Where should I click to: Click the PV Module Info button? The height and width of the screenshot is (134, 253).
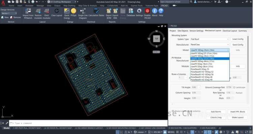(238, 66)
